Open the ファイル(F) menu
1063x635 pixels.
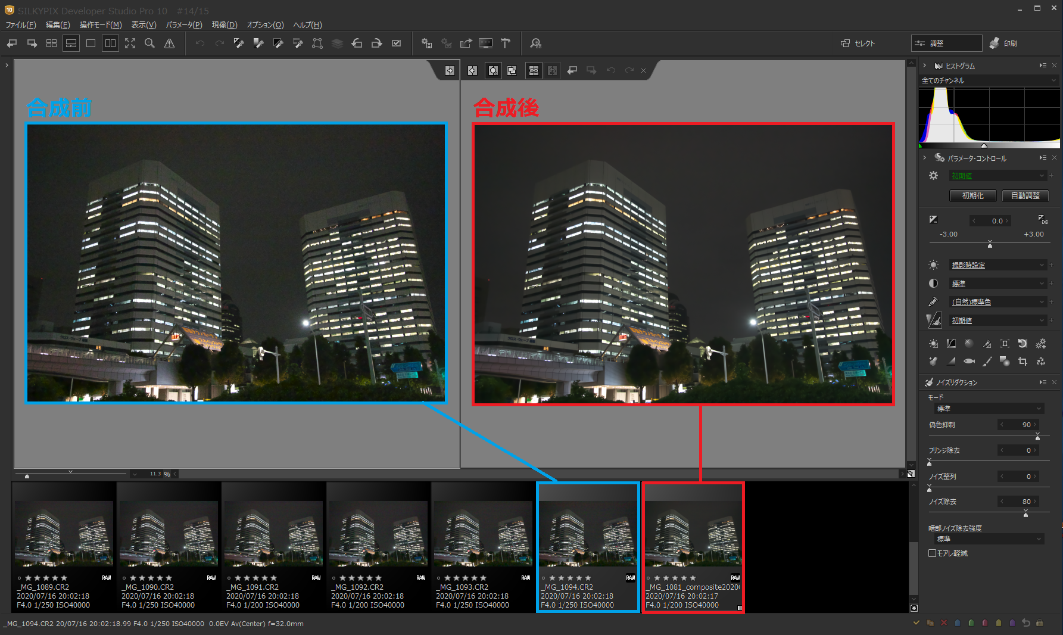click(x=21, y=25)
